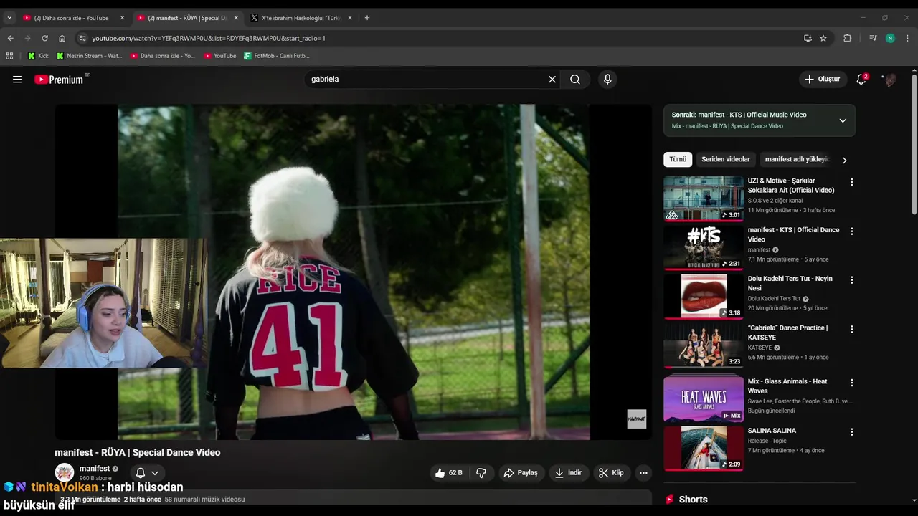Open install/cast icon in address bar
Screen dimensions: 918x516
click(x=808, y=38)
